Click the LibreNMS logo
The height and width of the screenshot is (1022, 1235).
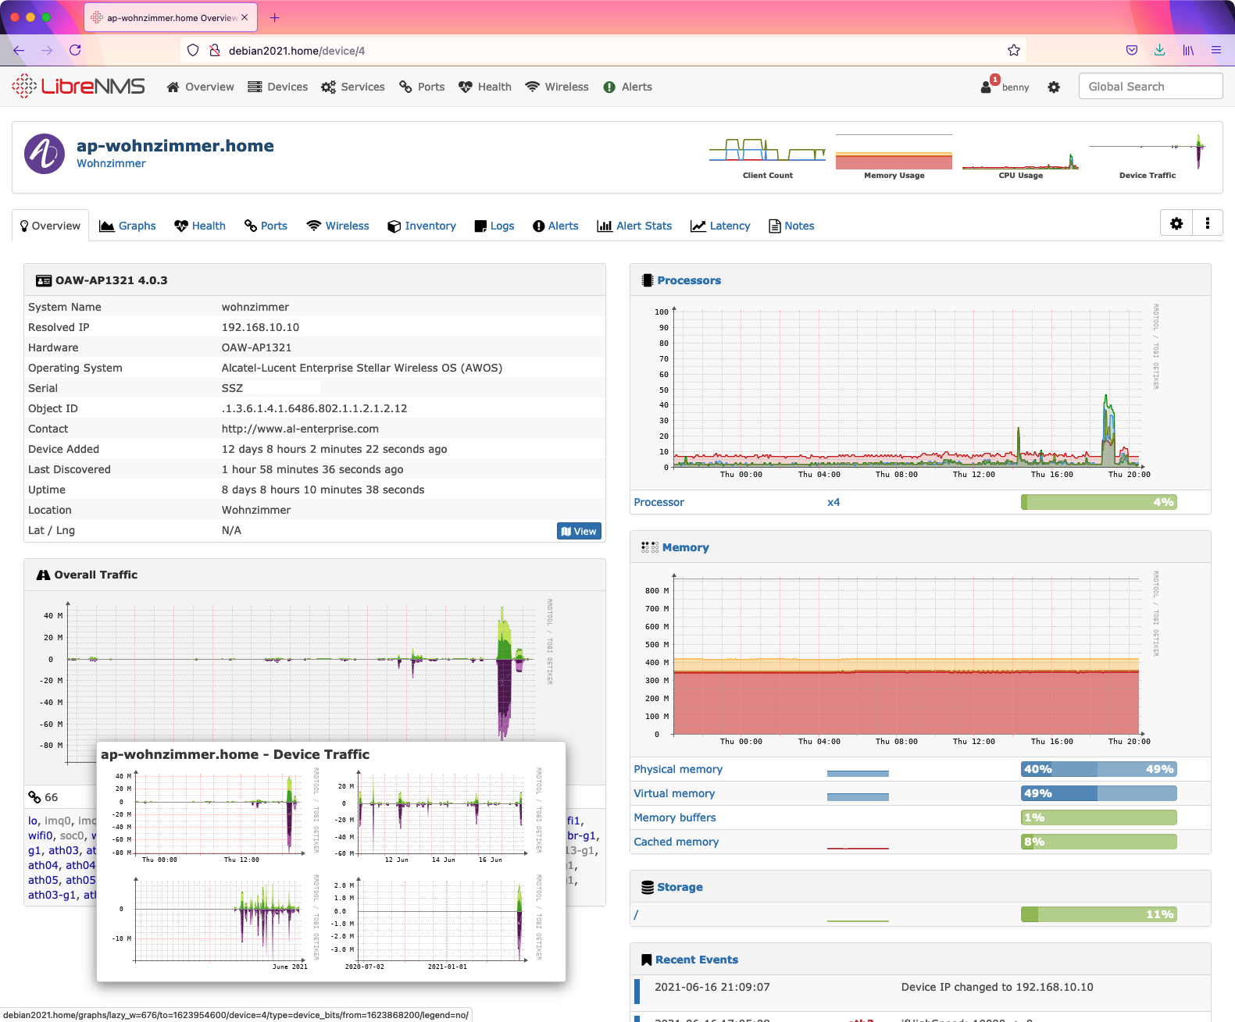(x=79, y=86)
